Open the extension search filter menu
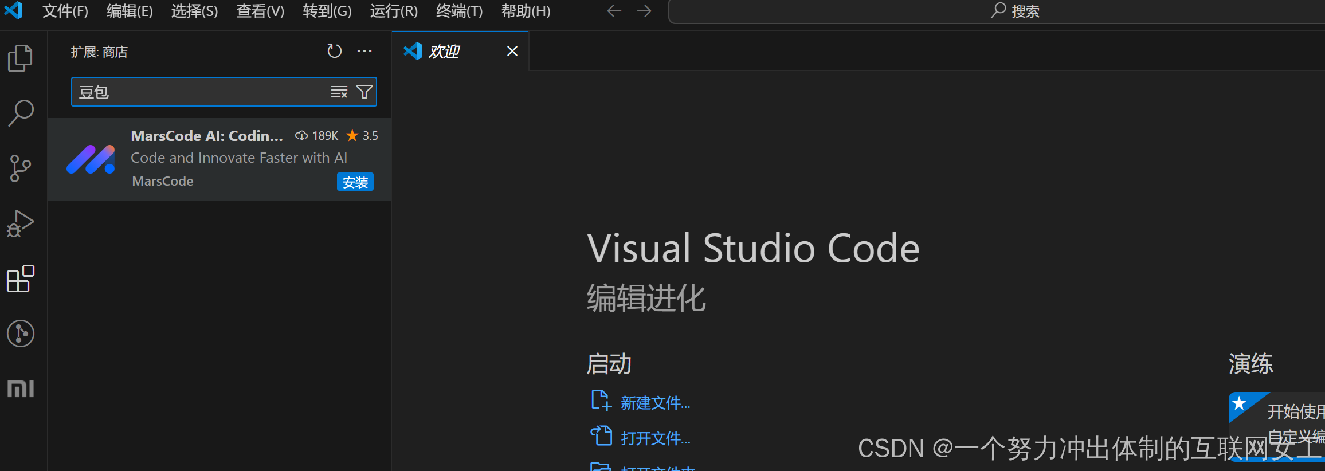1325x471 pixels. pos(364,92)
